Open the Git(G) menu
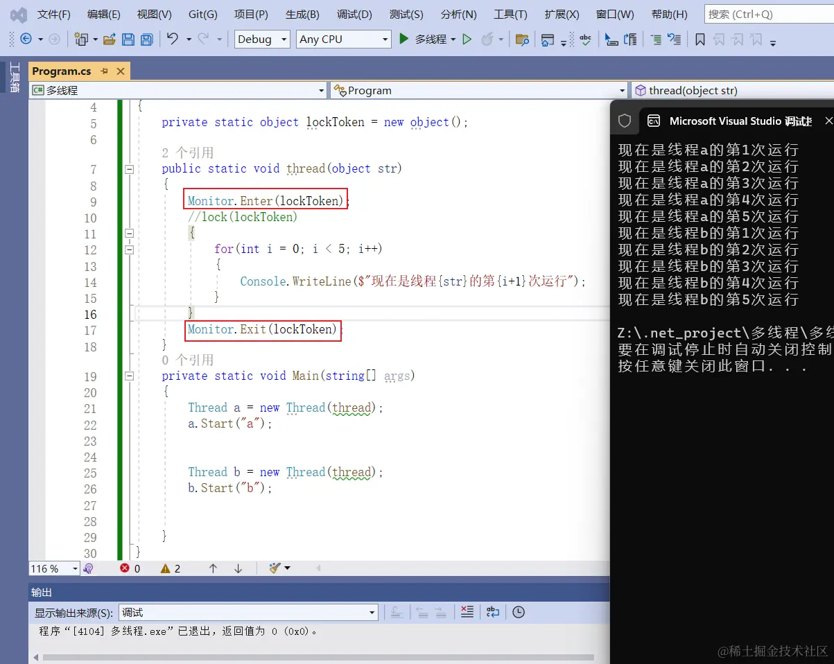This screenshot has width=834, height=664. (x=203, y=15)
